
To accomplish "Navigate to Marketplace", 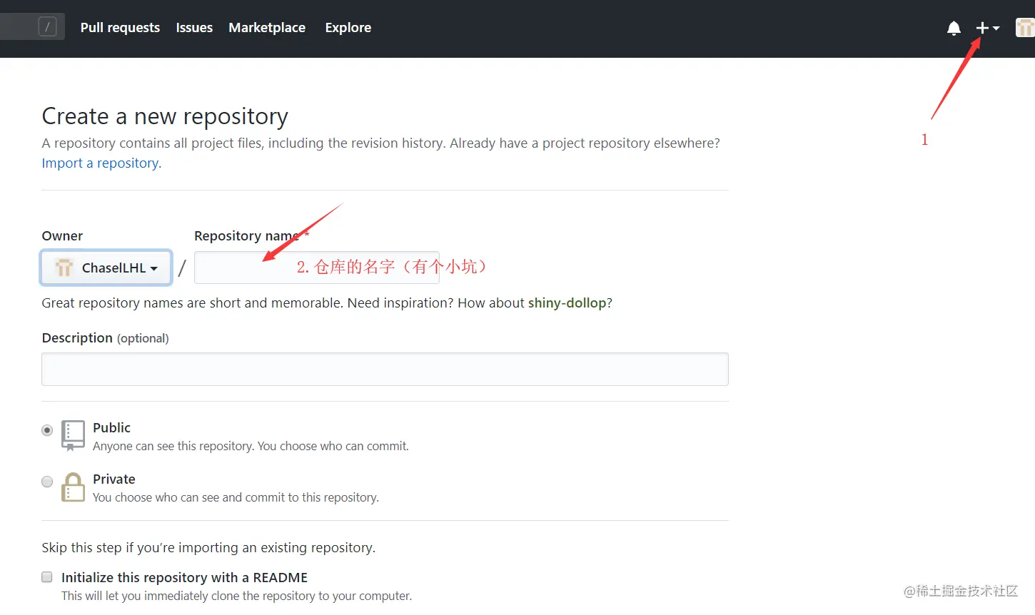I will [267, 28].
